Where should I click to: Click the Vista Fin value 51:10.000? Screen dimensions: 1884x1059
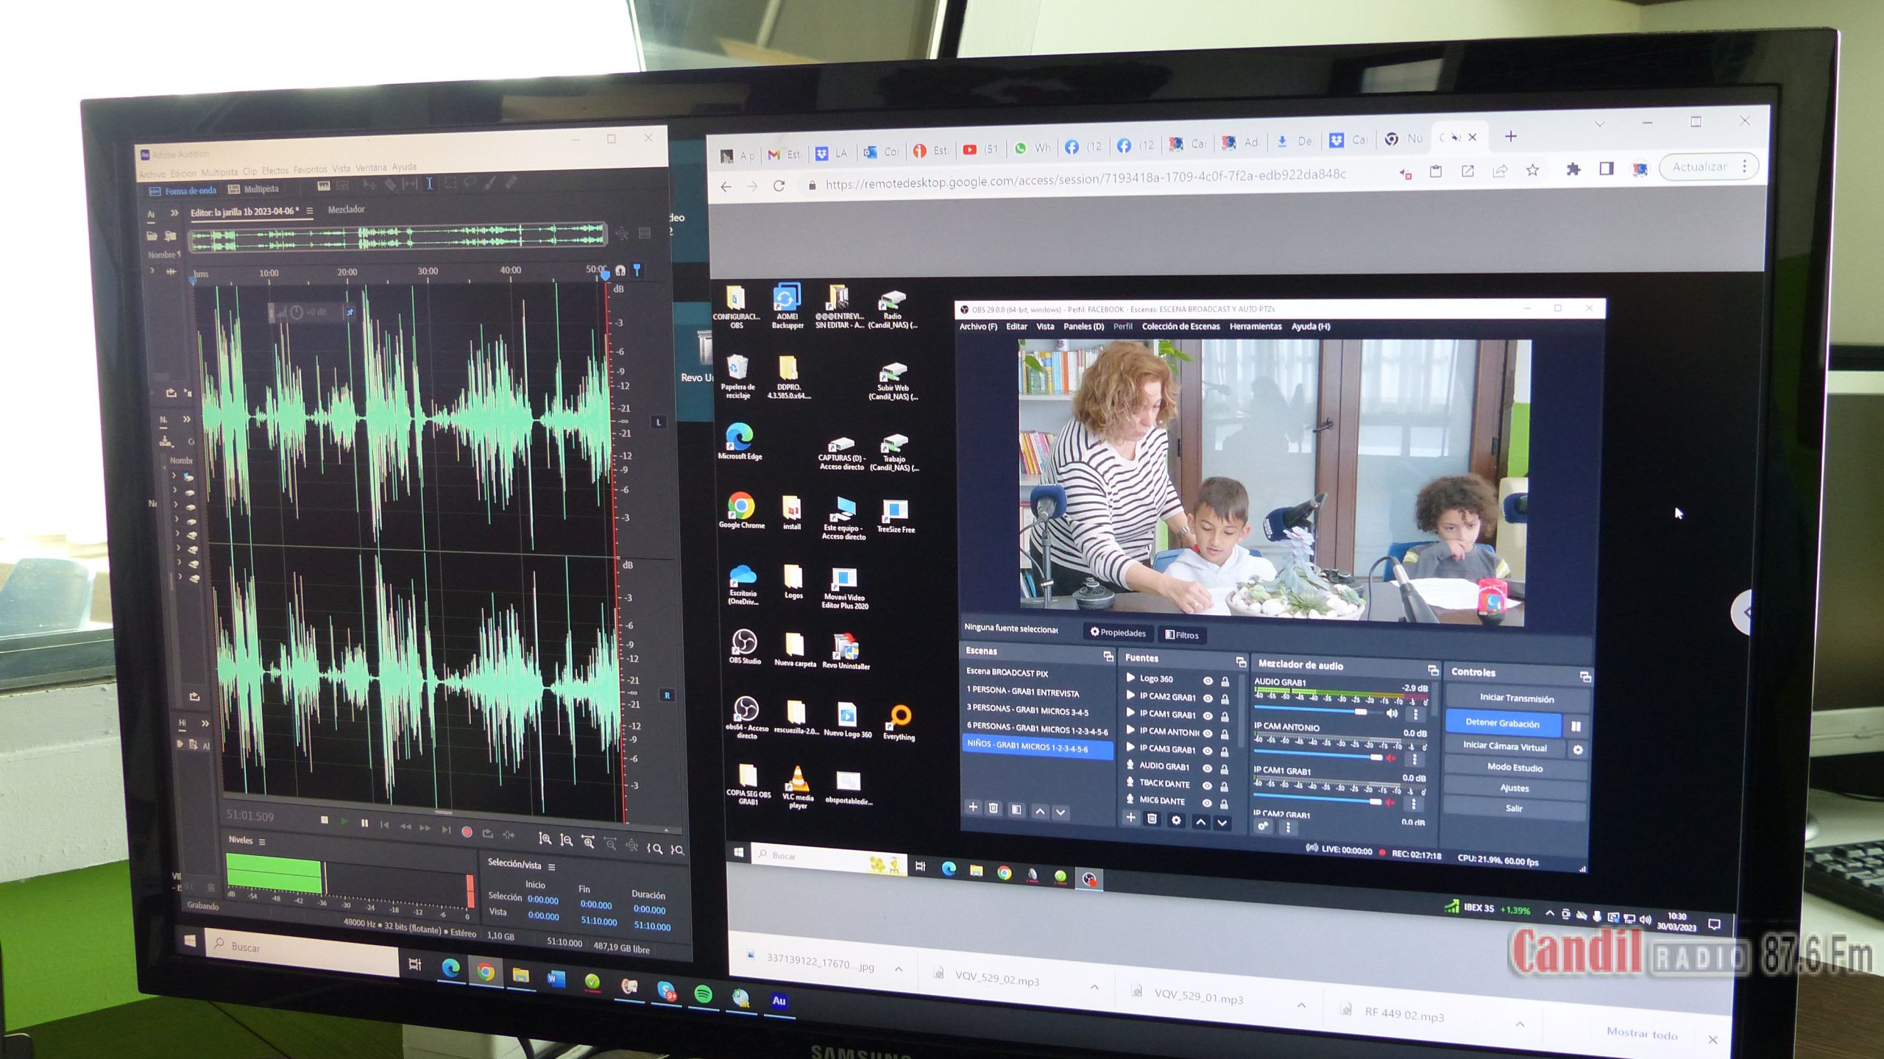click(599, 921)
